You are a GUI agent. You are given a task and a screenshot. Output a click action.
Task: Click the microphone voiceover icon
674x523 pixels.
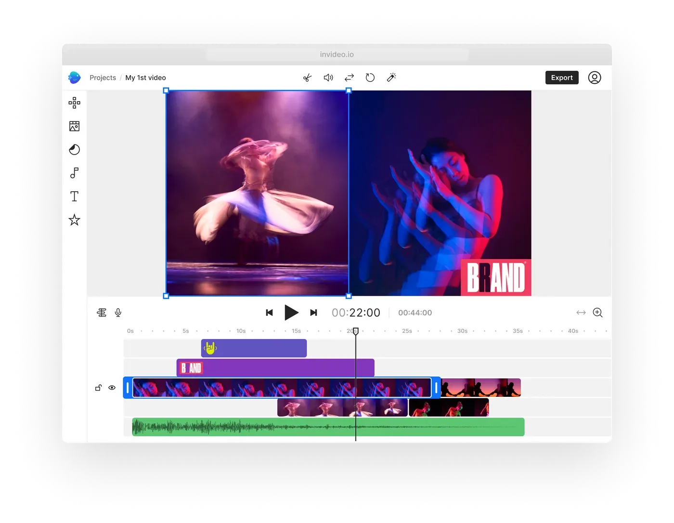tap(118, 313)
